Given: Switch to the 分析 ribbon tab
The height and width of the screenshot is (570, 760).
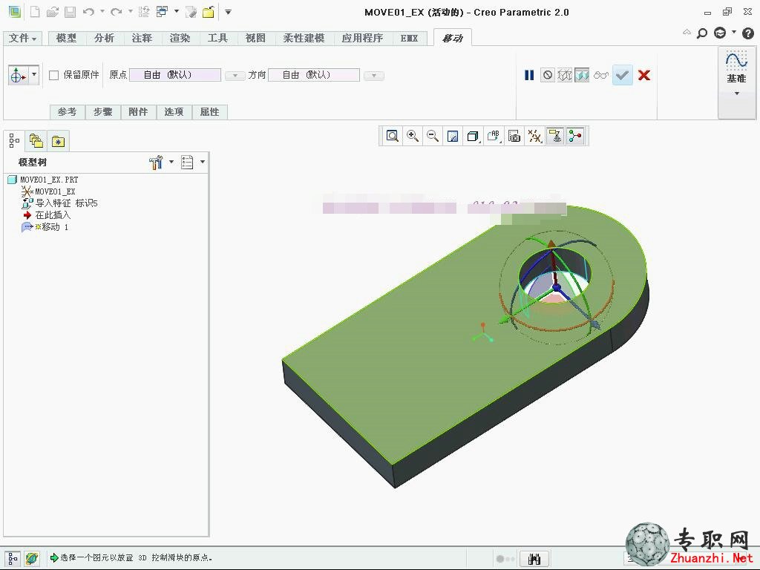Looking at the screenshot, I should pyautogui.click(x=104, y=38).
